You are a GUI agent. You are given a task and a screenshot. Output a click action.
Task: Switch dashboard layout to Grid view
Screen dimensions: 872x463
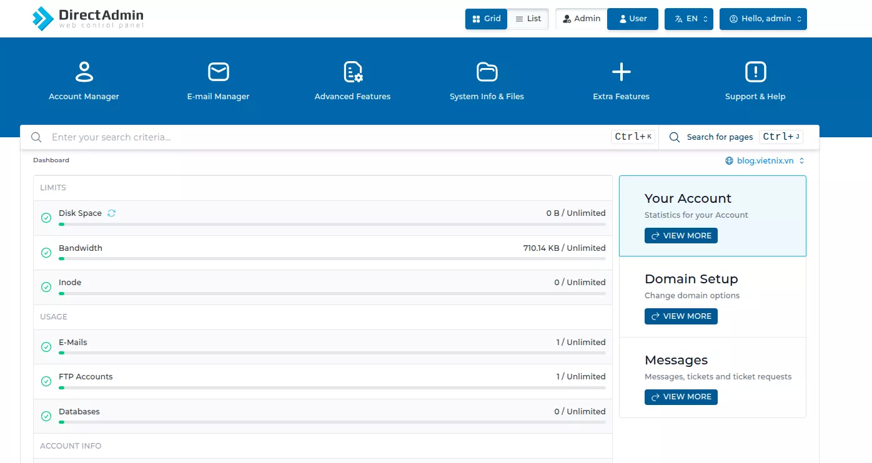click(486, 19)
